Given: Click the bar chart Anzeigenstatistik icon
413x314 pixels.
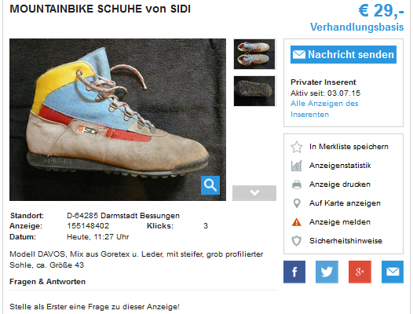Looking at the screenshot, I should 297,166.
